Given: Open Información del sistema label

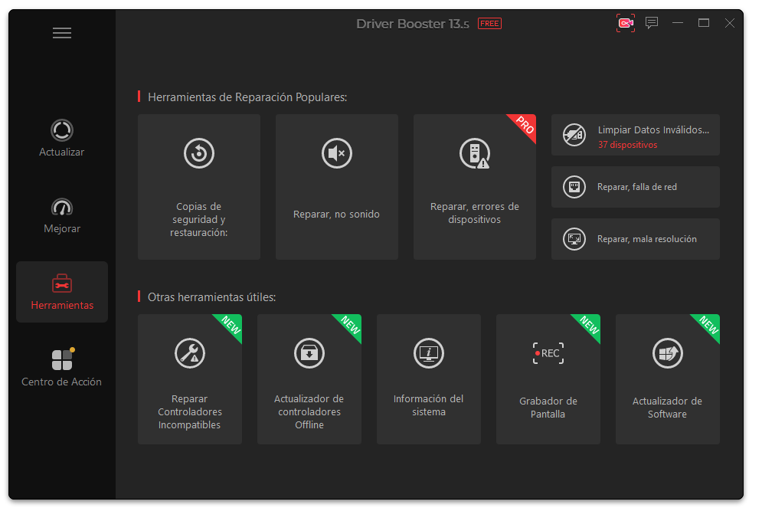Looking at the screenshot, I should (429, 405).
